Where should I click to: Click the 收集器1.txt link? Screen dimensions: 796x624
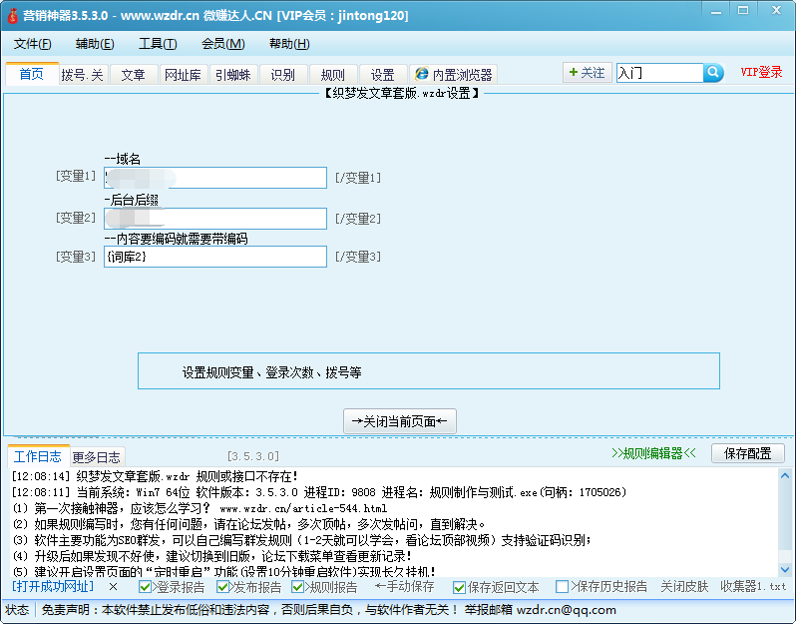(753, 587)
